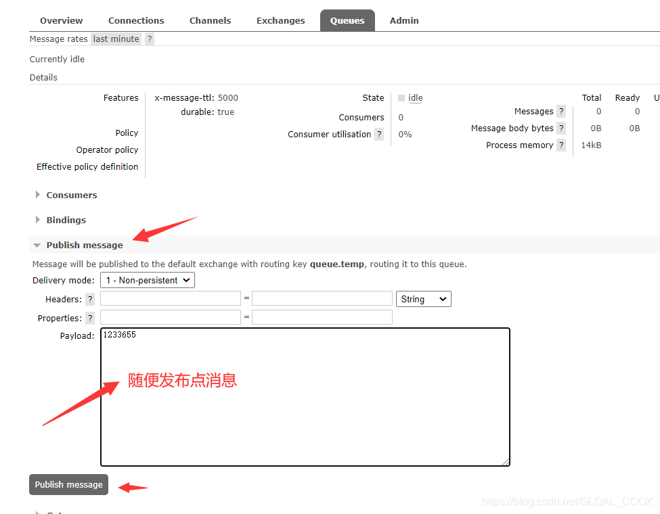660x514 pixels.
Task: Click the Consumer utilisation value 0%
Action: pos(405,135)
